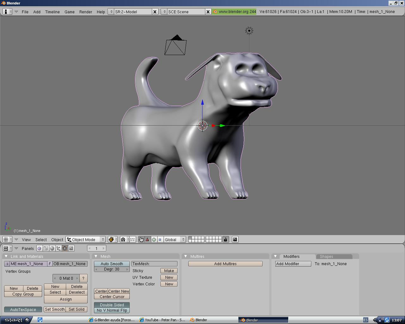The height and width of the screenshot is (324, 405).
Task: Click the current frame number field
Action: [x=97, y=248]
